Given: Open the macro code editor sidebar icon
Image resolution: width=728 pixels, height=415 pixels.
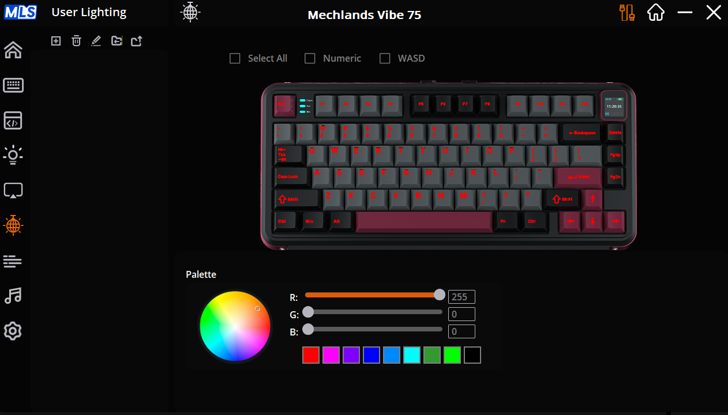Looking at the screenshot, I should tap(13, 120).
